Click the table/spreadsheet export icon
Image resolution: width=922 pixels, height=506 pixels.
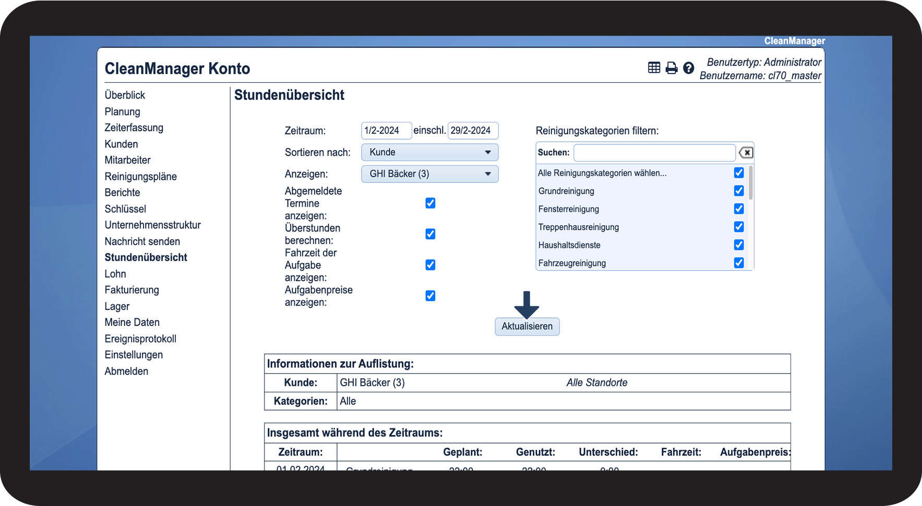654,68
